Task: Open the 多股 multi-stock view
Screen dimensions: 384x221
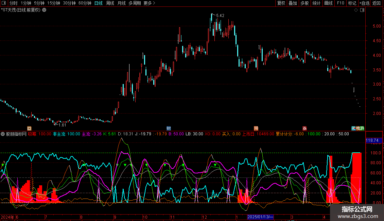Action: click(304, 3)
